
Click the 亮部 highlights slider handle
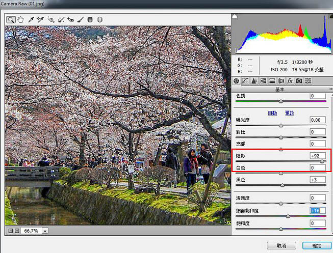281,149
